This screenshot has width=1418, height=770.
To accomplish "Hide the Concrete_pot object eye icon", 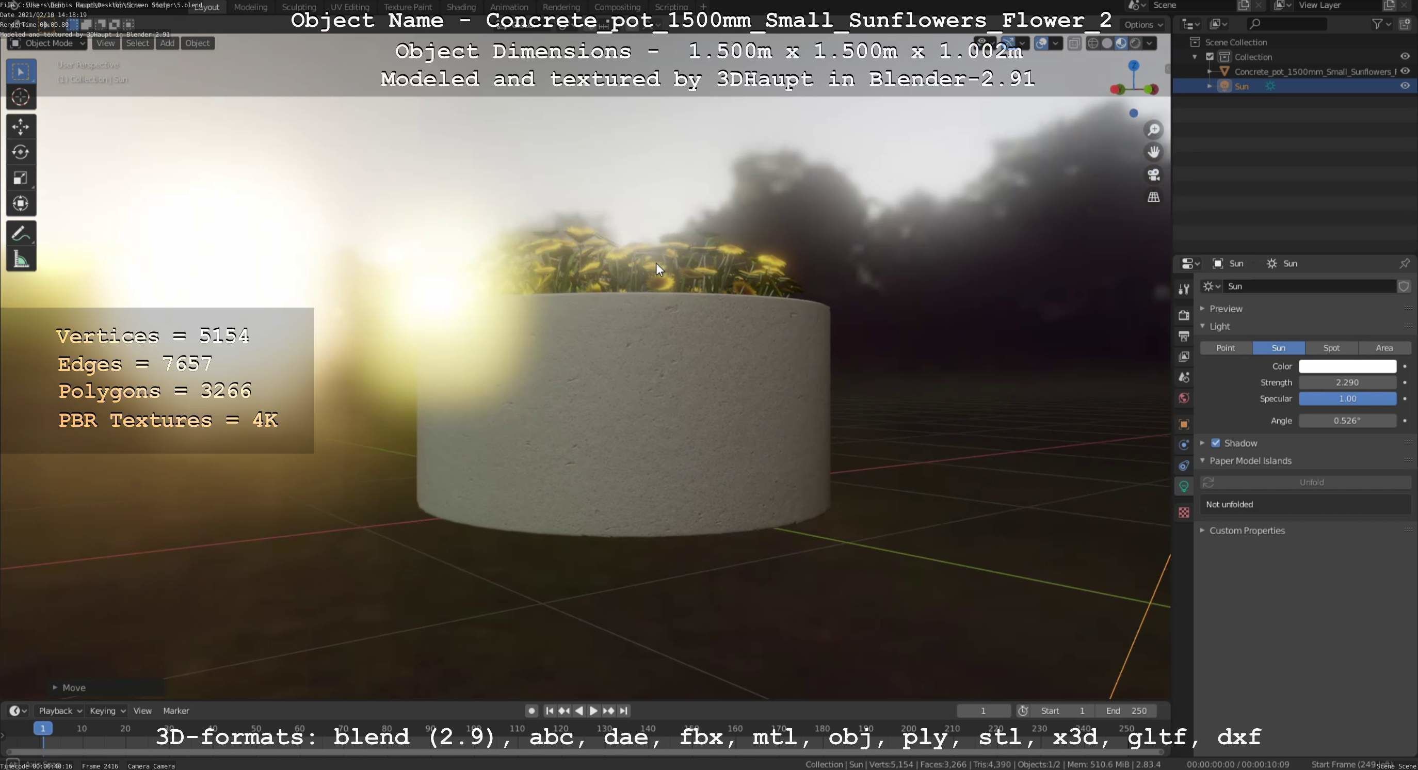I will [x=1405, y=71].
